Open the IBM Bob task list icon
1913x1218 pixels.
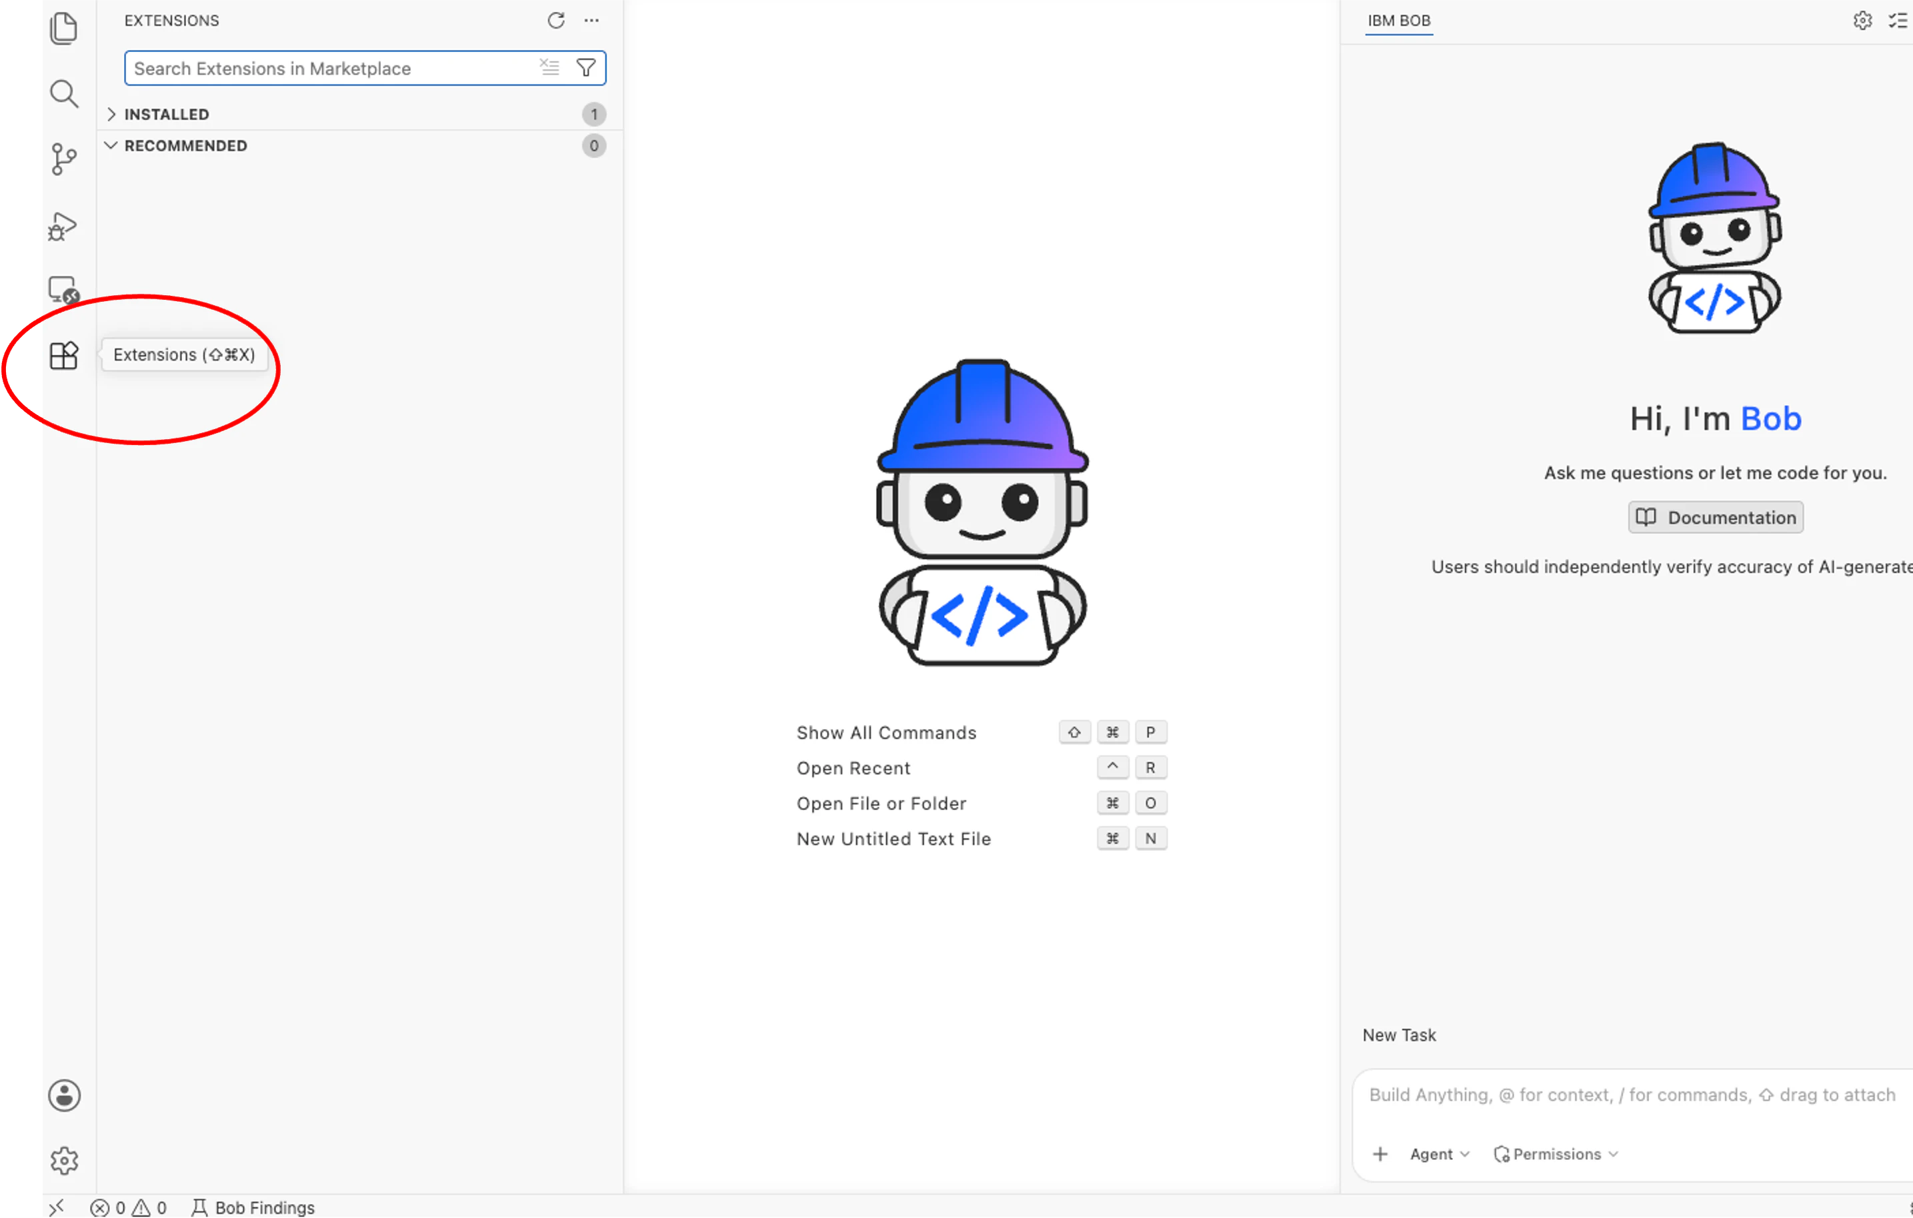[x=1899, y=21]
